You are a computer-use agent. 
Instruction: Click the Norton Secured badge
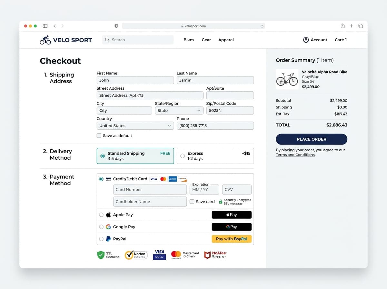[136, 255]
